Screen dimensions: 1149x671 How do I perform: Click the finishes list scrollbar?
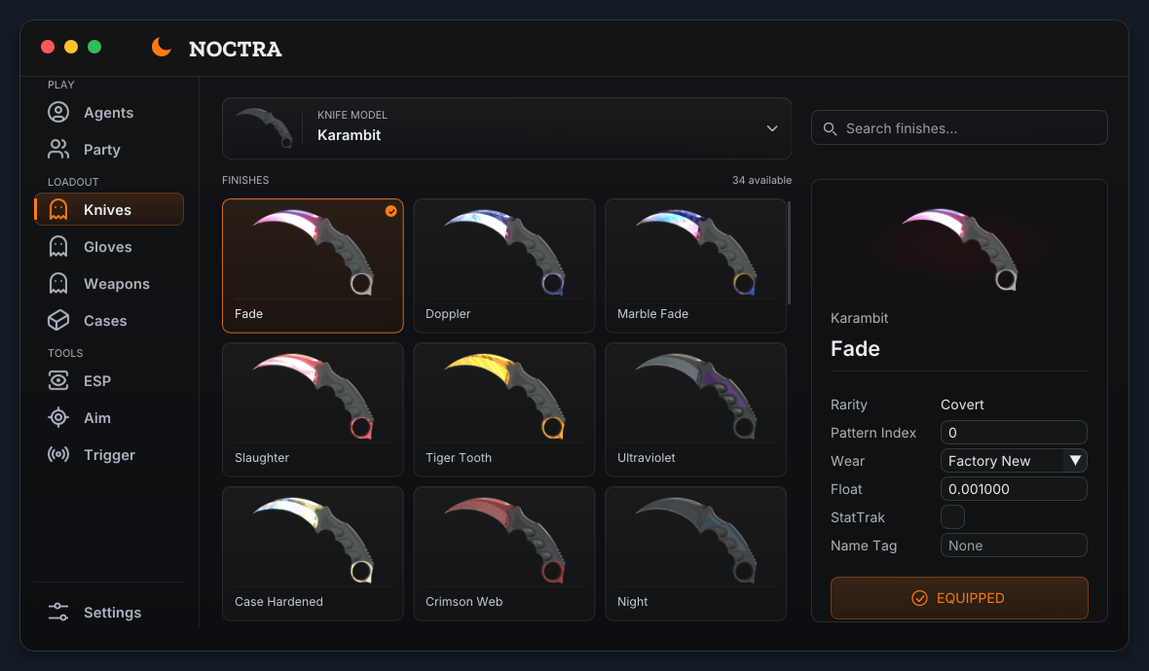[789, 253]
